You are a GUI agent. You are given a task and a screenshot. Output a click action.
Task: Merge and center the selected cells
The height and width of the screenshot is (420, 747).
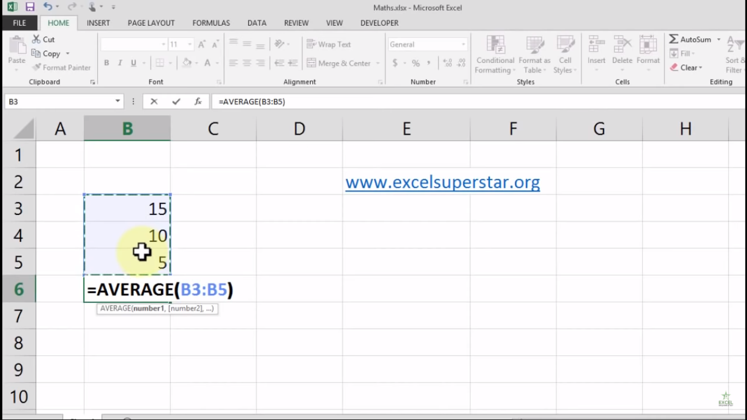[x=339, y=63]
